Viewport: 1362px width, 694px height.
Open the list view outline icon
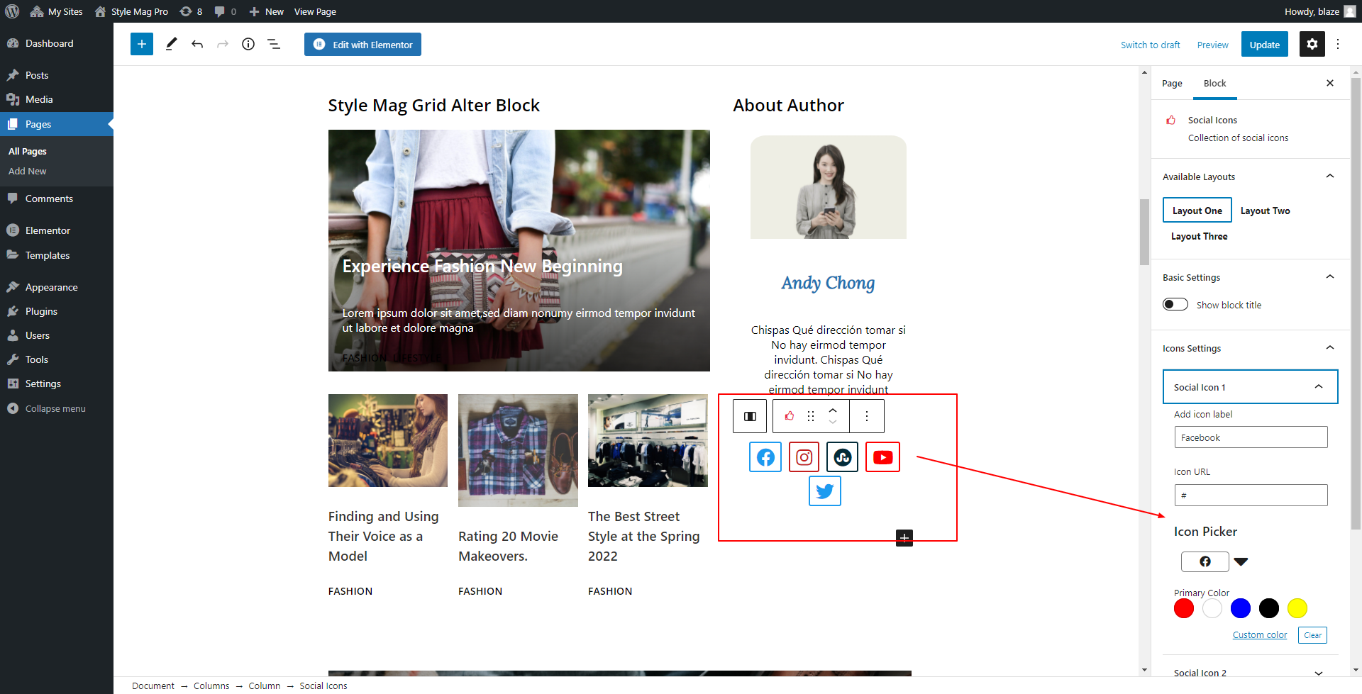tap(274, 45)
